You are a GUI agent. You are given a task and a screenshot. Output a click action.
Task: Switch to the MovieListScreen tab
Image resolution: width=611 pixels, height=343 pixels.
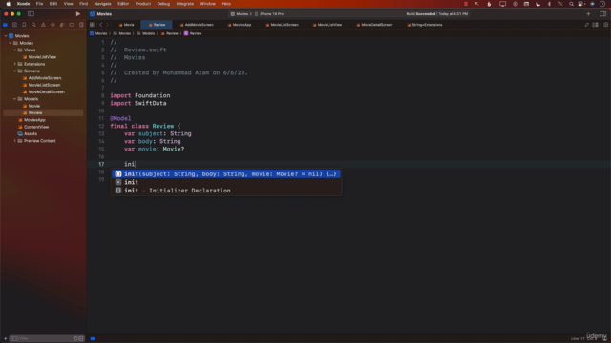pos(283,25)
